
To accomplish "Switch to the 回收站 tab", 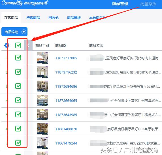I will [54, 18].
